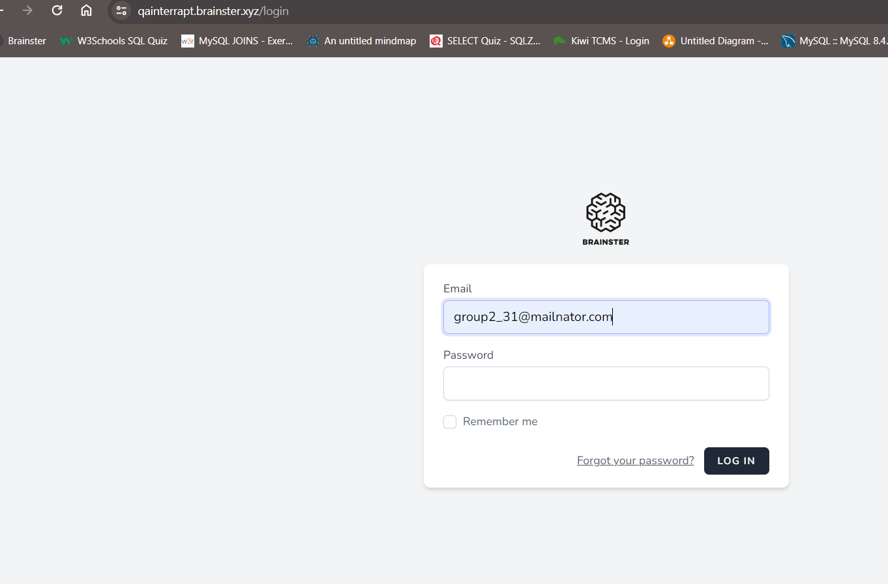Screen dimensions: 888x584
Task: Open Untitled Diagram bookmark
Action: click(x=716, y=41)
